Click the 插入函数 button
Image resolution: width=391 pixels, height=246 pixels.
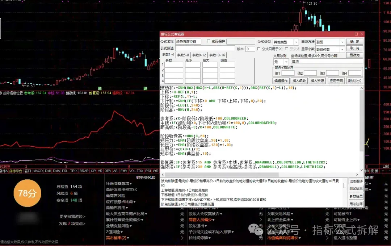pos(299,81)
